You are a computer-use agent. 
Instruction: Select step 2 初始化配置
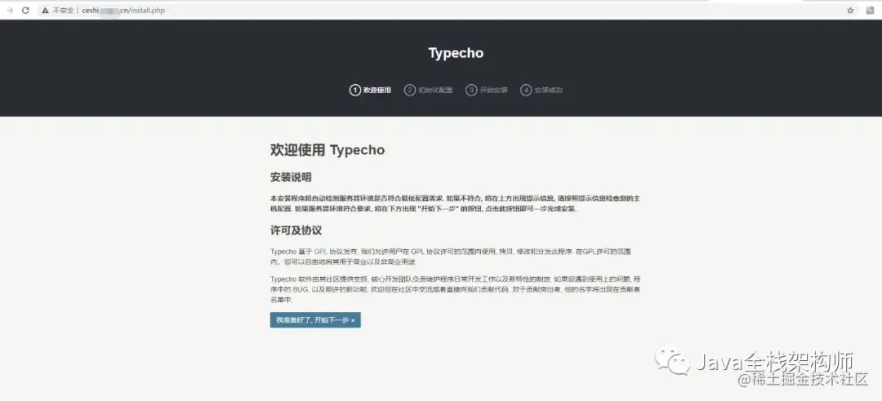428,90
